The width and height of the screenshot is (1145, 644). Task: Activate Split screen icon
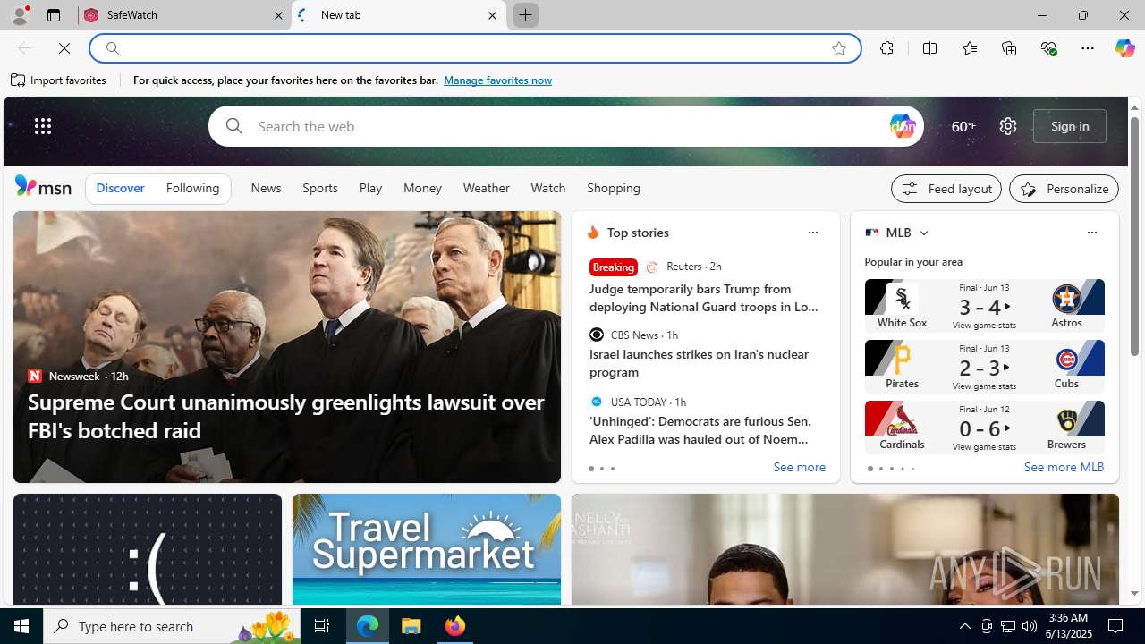point(930,48)
